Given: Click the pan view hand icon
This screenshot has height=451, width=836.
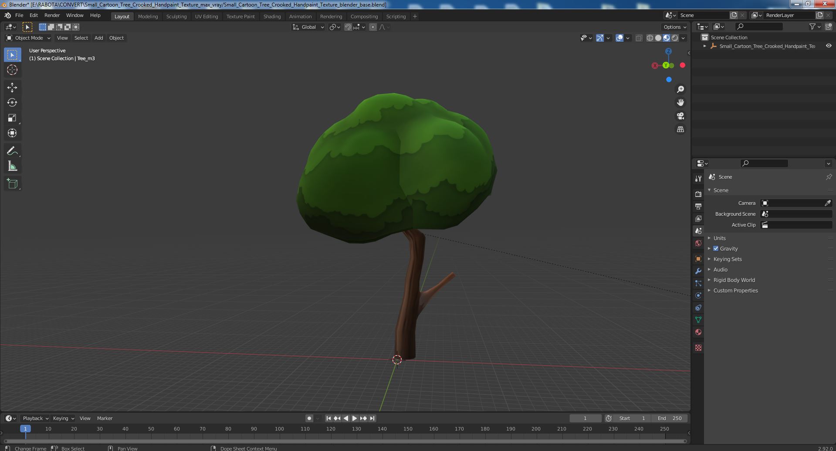Looking at the screenshot, I should [680, 102].
